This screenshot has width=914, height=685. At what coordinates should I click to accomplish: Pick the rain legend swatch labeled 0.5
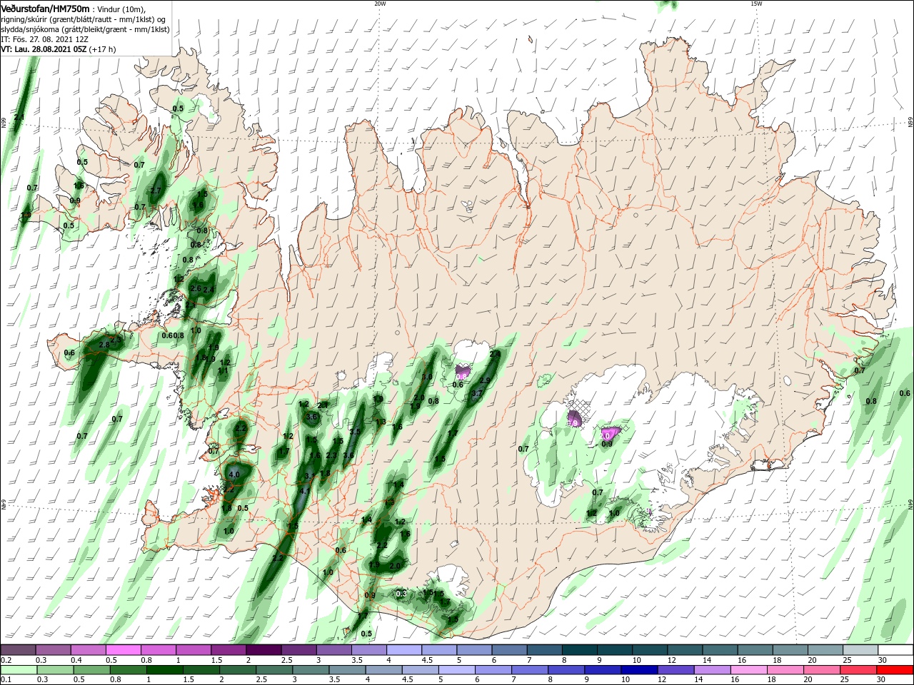tap(92, 670)
